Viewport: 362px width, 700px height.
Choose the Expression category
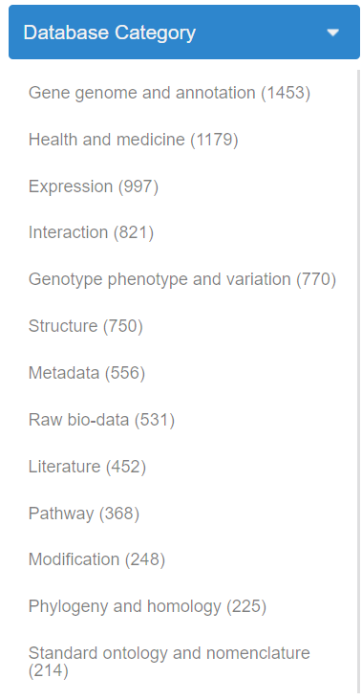[94, 186]
